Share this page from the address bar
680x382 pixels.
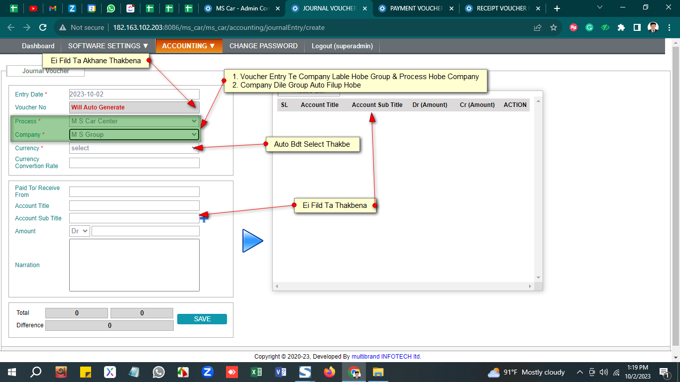coord(538,28)
